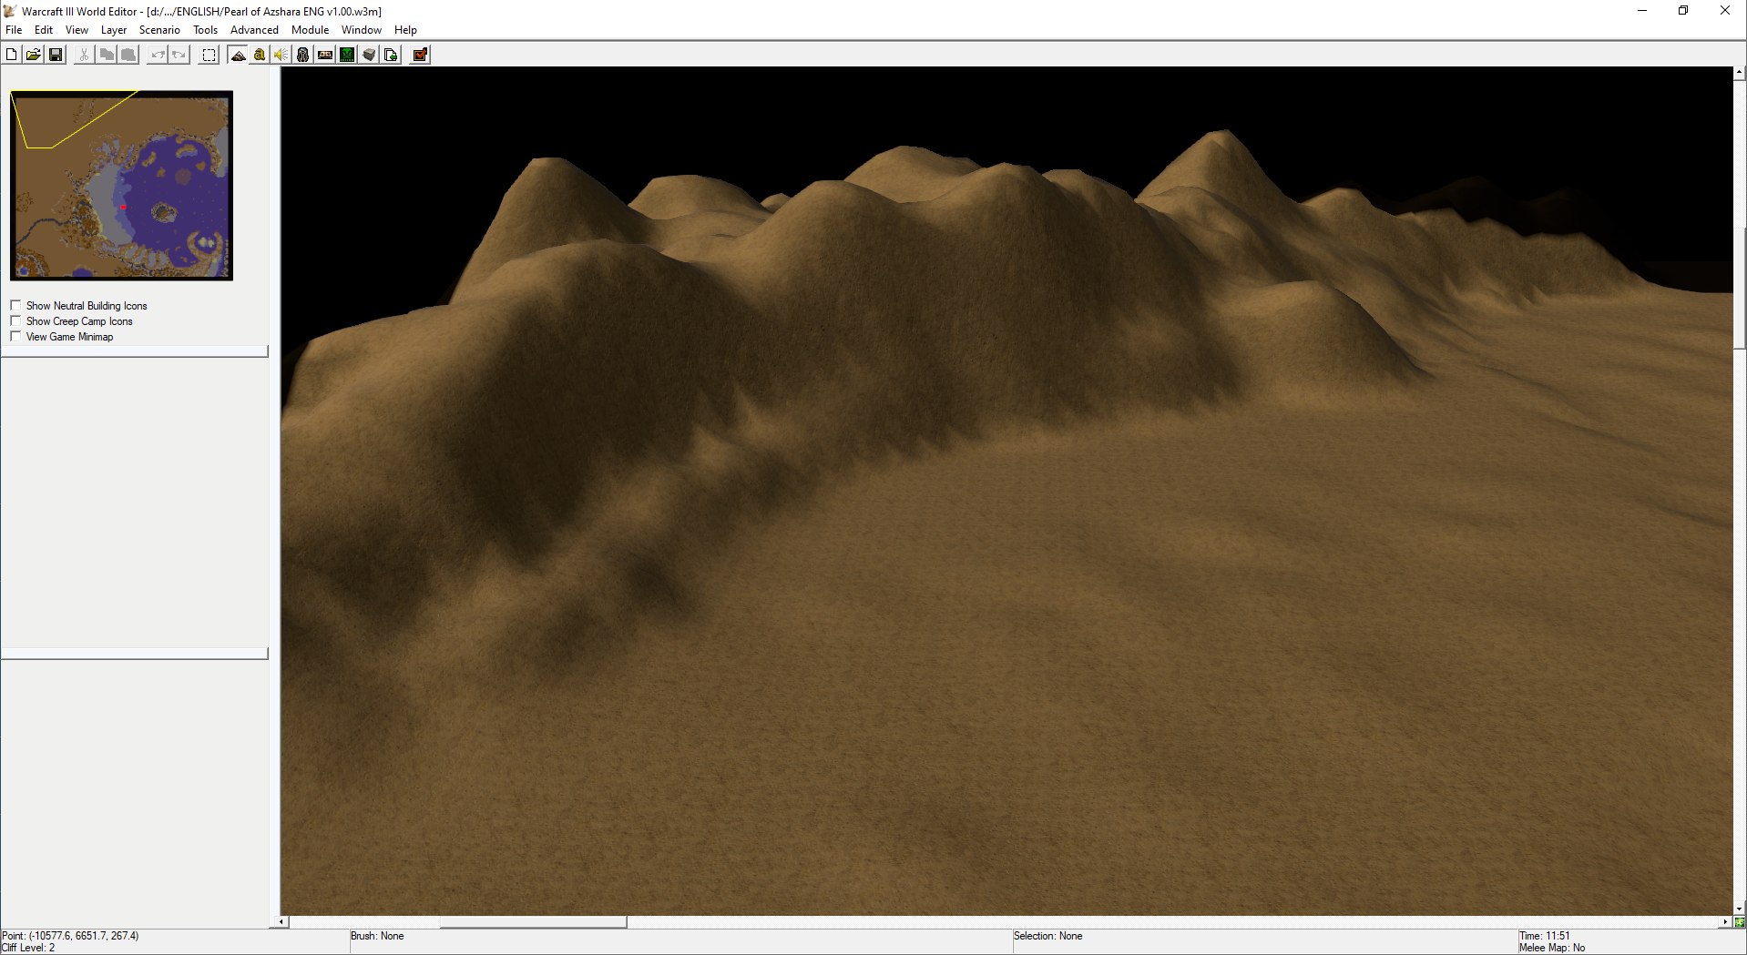Click the 'Cliff Level: 2' status text

point(28,948)
